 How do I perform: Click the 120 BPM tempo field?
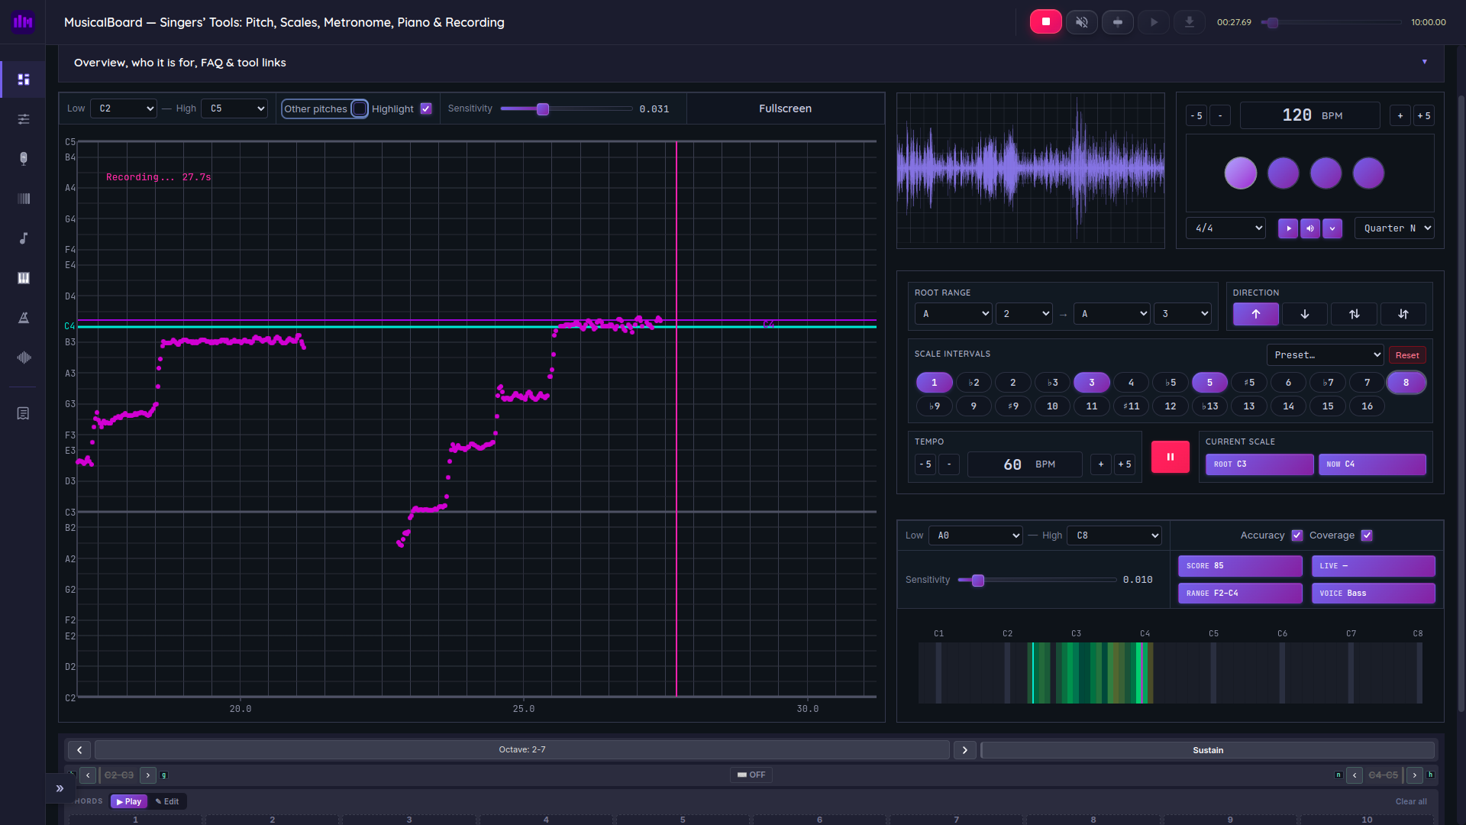(x=1310, y=115)
